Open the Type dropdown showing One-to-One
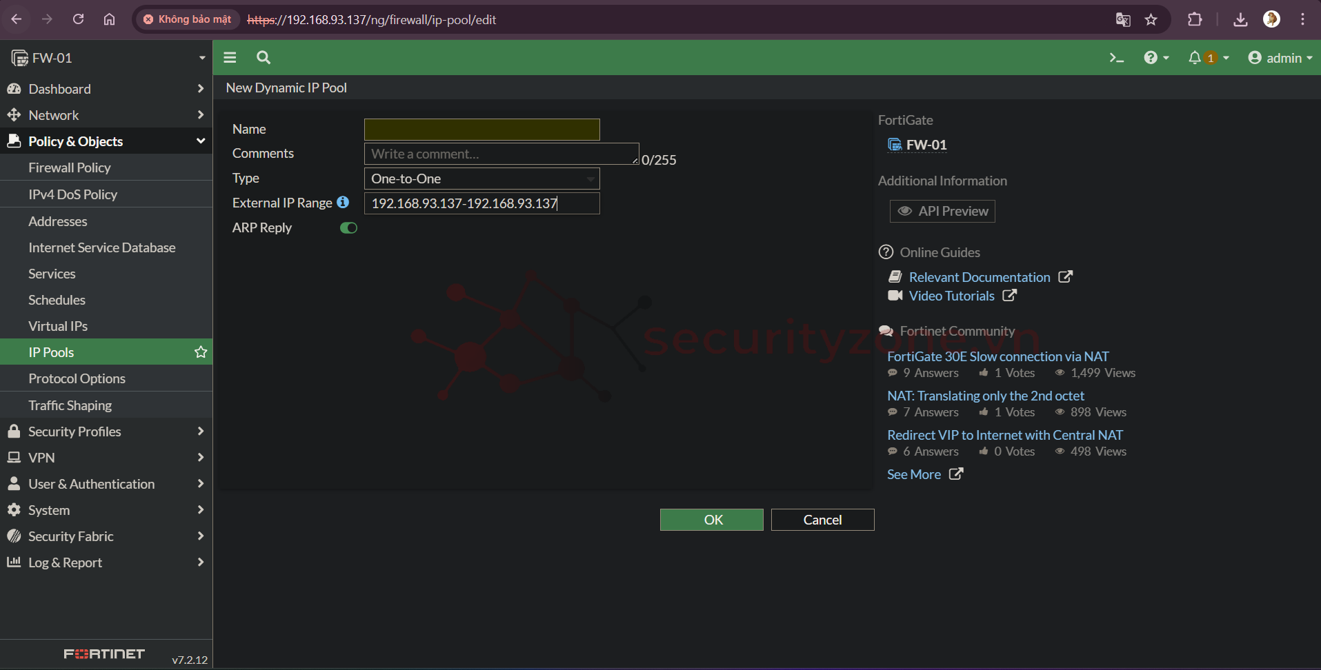The image size is (1321, 670). pos(481,179)
